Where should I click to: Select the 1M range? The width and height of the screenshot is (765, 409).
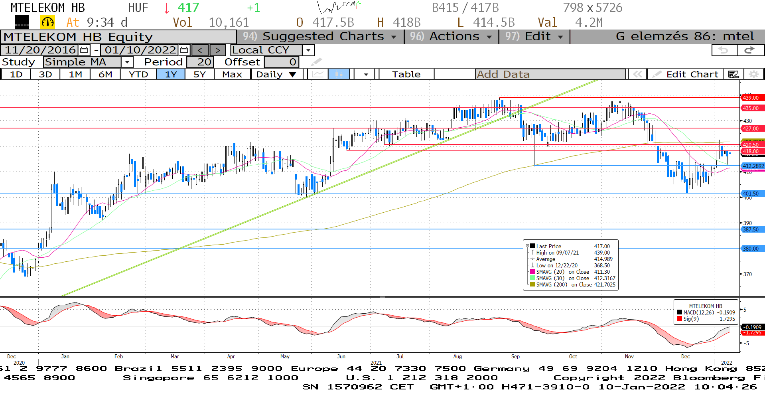click(x=75, y=74)
